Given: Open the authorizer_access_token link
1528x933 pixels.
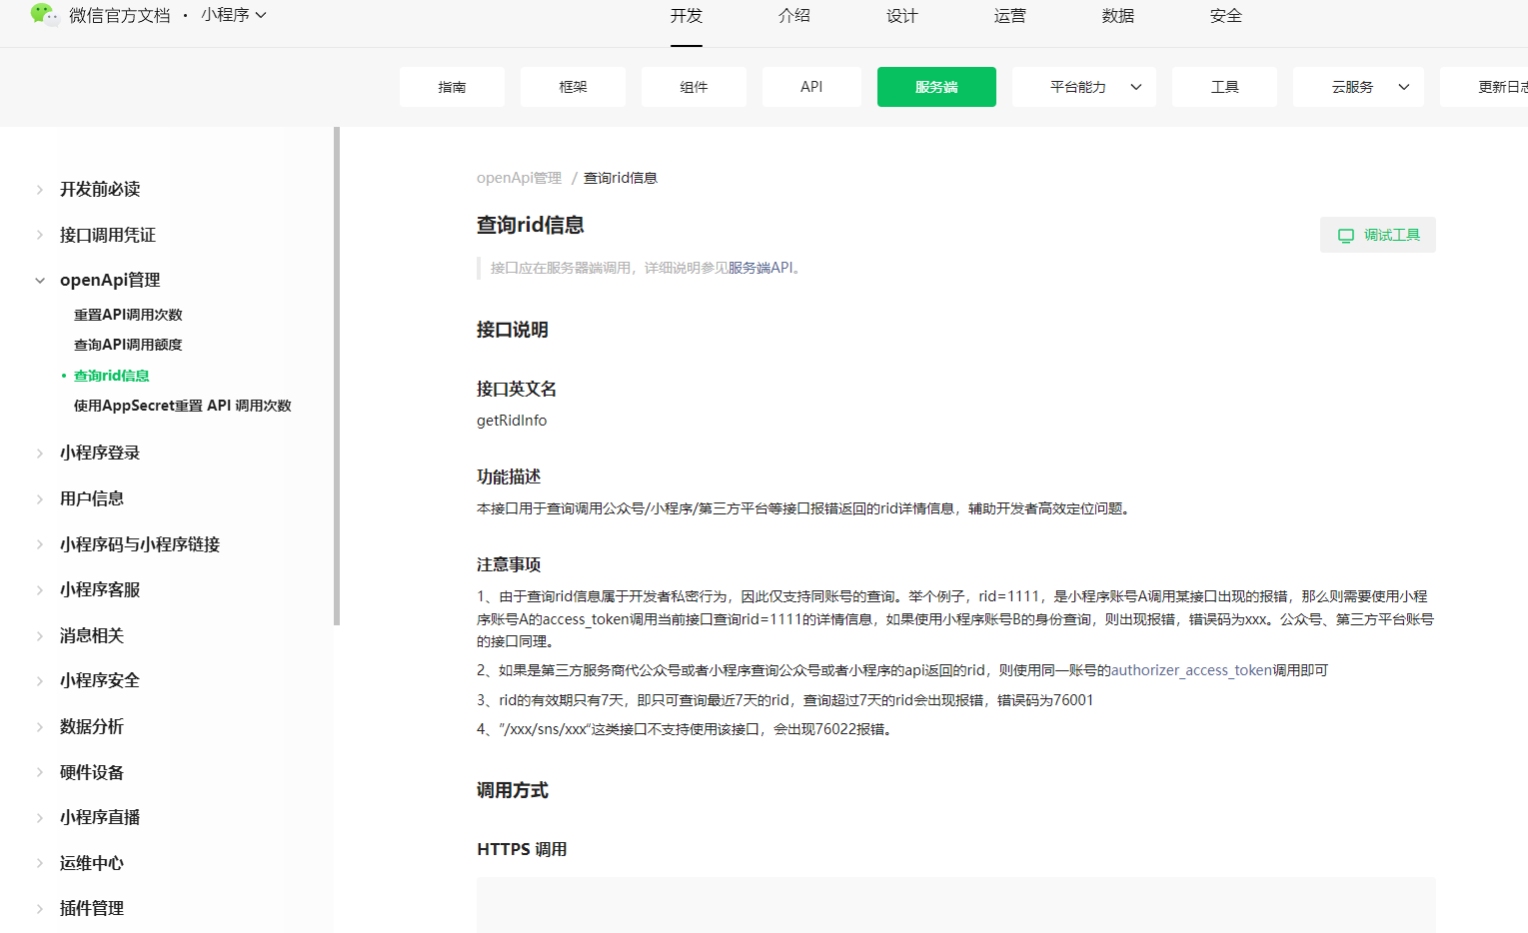Looking at the screenshot, I should pyautogui.click(x=1191, y=670).
